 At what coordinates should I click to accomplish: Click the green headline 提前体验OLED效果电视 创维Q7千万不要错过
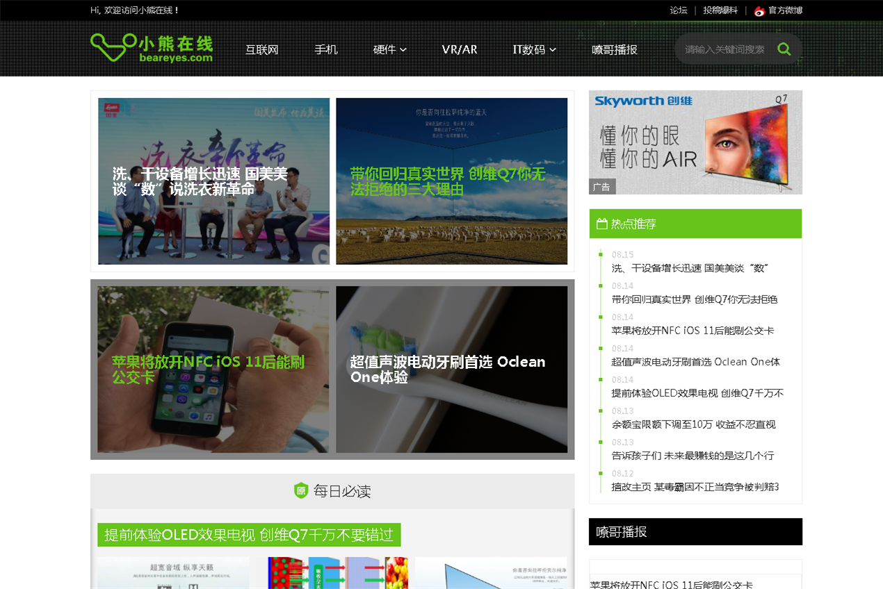point(249,535)
